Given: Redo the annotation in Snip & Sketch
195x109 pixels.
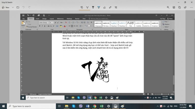Looking at the screenshot, I should pyautogui.click(x=29, y=8).
